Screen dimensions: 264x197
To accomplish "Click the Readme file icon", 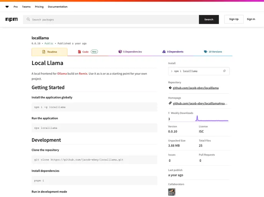I will click(44, 52).
